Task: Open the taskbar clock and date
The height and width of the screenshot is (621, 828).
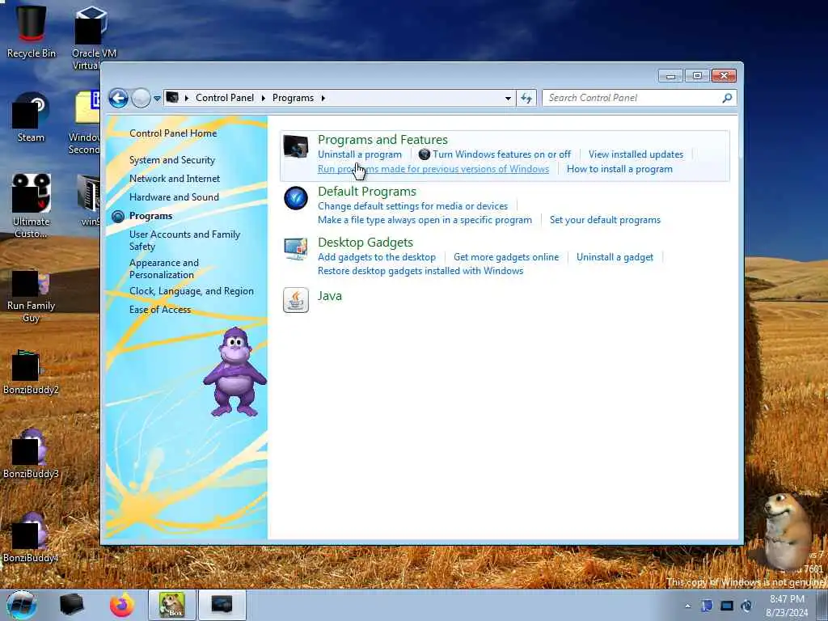Action: 787,606
